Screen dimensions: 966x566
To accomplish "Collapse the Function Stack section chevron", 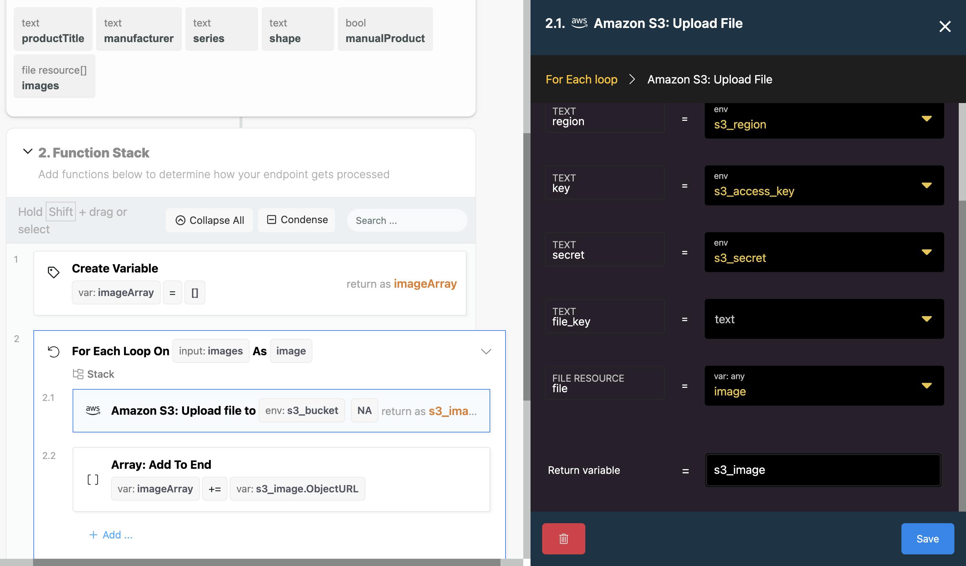I will click(x=28, y=151).
